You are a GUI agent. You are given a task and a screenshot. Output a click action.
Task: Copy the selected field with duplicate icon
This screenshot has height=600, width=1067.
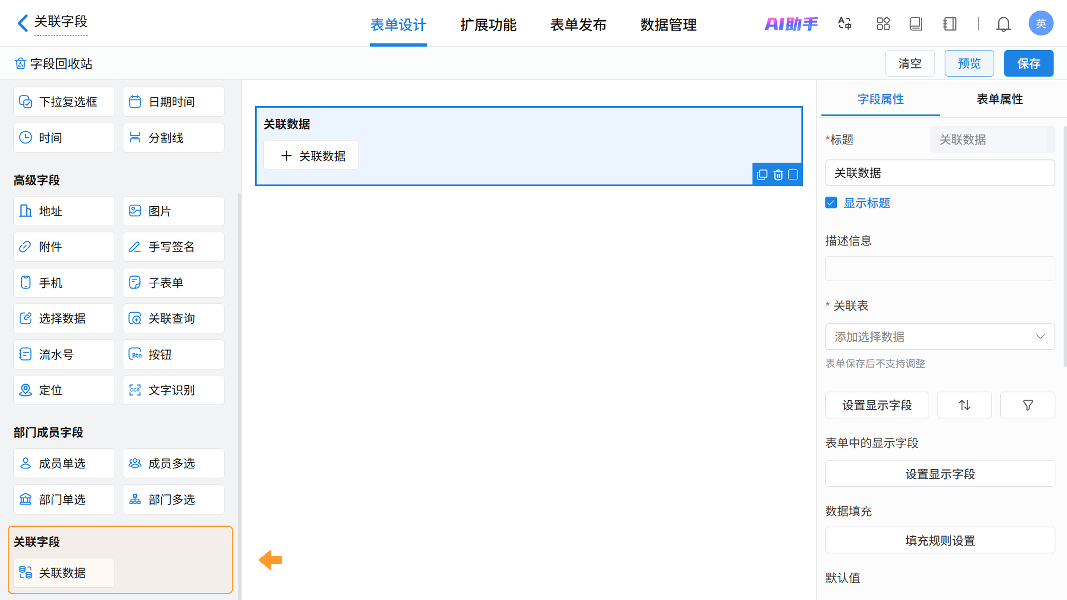762,175
